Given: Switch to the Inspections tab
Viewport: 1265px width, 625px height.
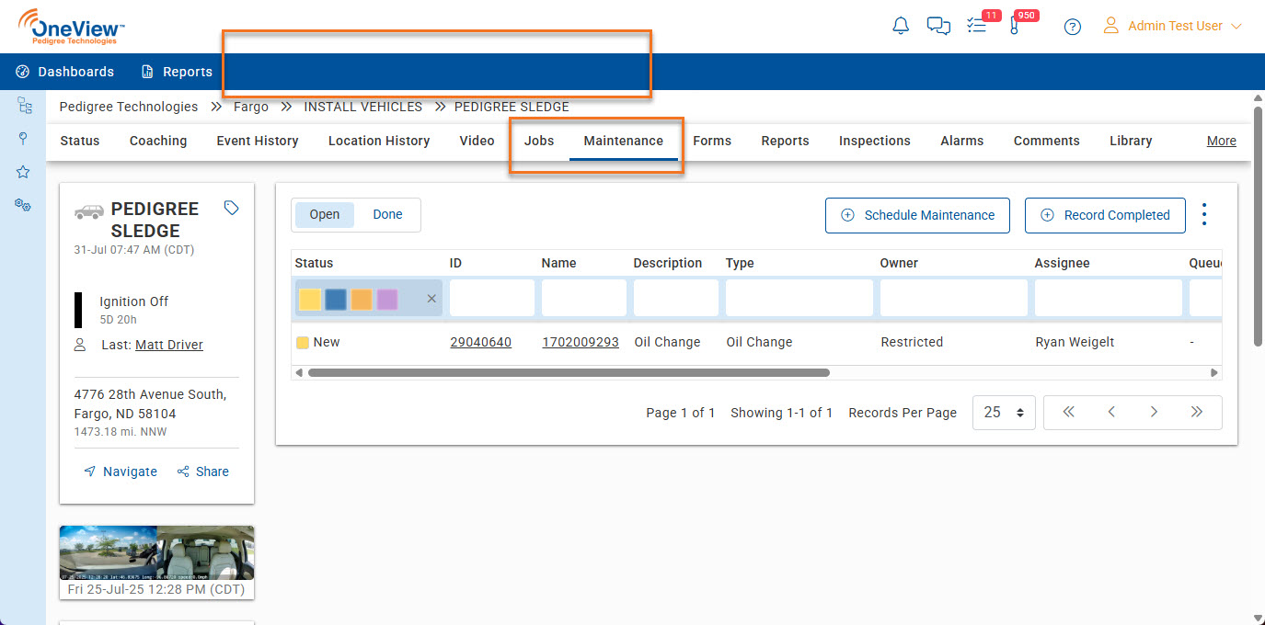Looking at the screenshot, I should pos(875,141).
